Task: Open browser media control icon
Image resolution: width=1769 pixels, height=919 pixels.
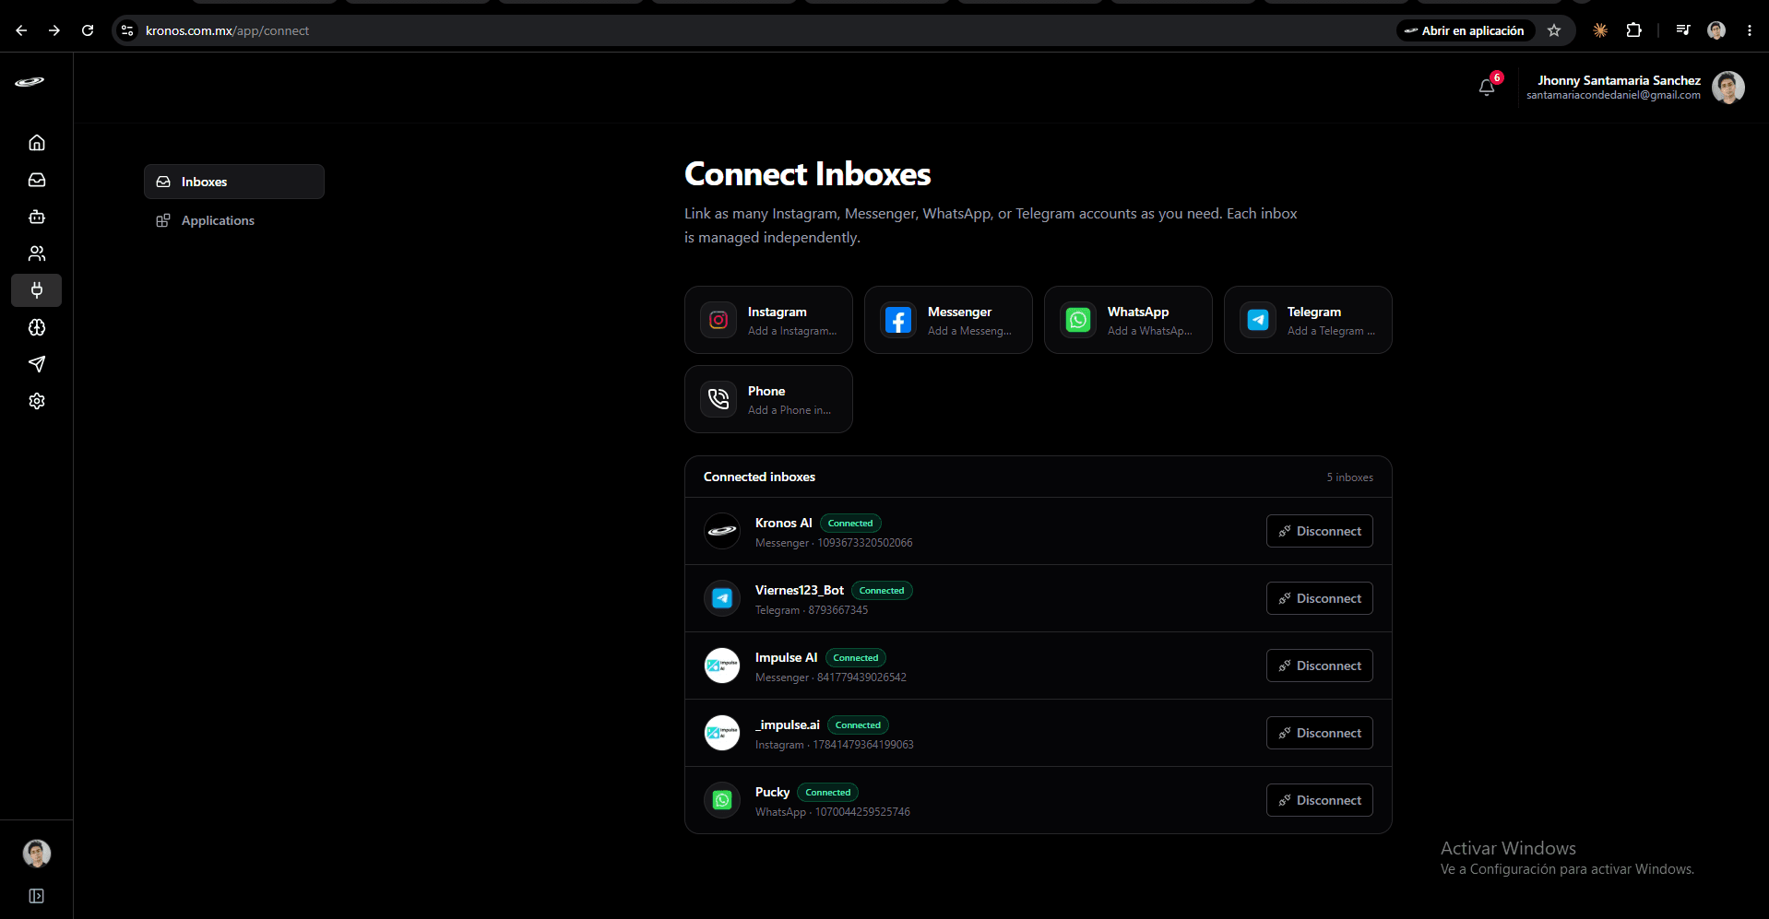Action: coord(1683,30)
